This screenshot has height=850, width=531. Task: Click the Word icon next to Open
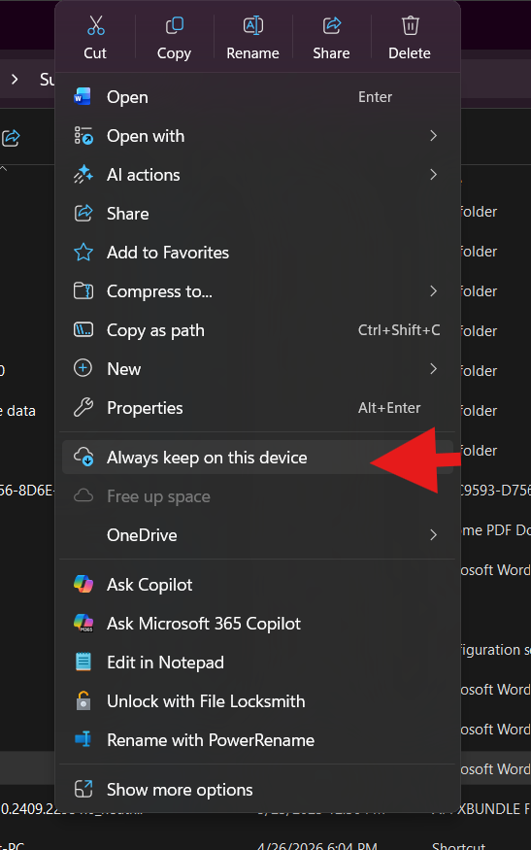click(x=83, y=97)
